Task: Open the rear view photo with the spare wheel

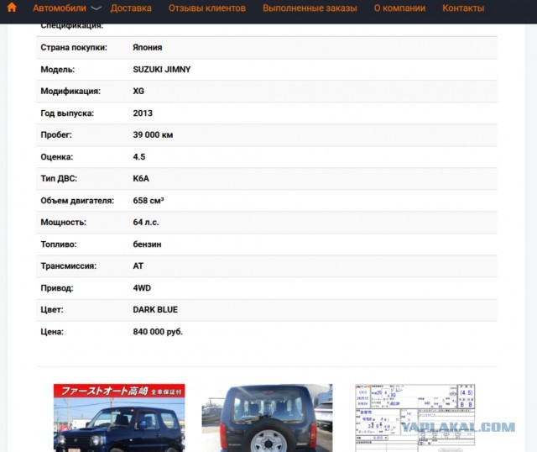Action: [x=267, y=418]
